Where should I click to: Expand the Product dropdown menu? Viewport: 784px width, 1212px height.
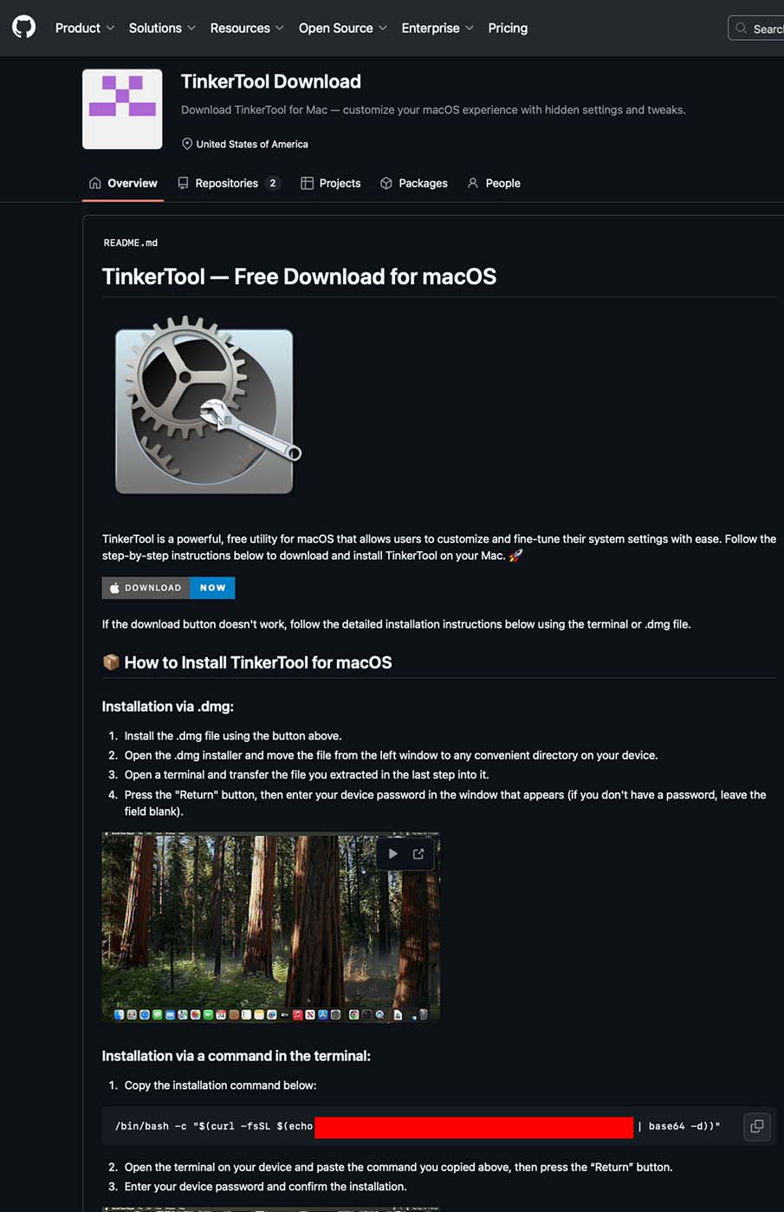(x=84, y=28)
